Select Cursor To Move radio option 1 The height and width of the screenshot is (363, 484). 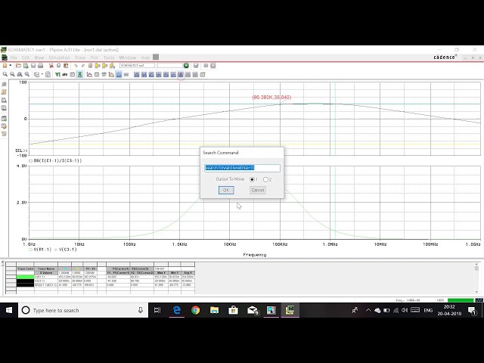click(253, 179)
